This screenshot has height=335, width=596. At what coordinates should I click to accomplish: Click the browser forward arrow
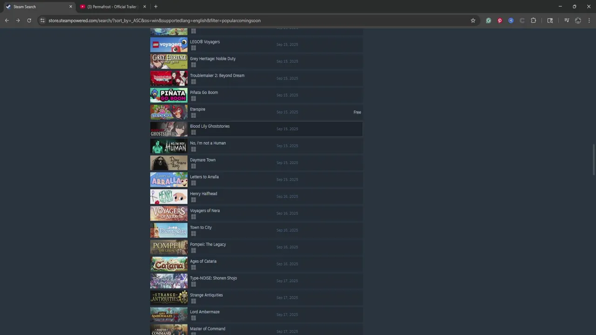coord(18,20)
